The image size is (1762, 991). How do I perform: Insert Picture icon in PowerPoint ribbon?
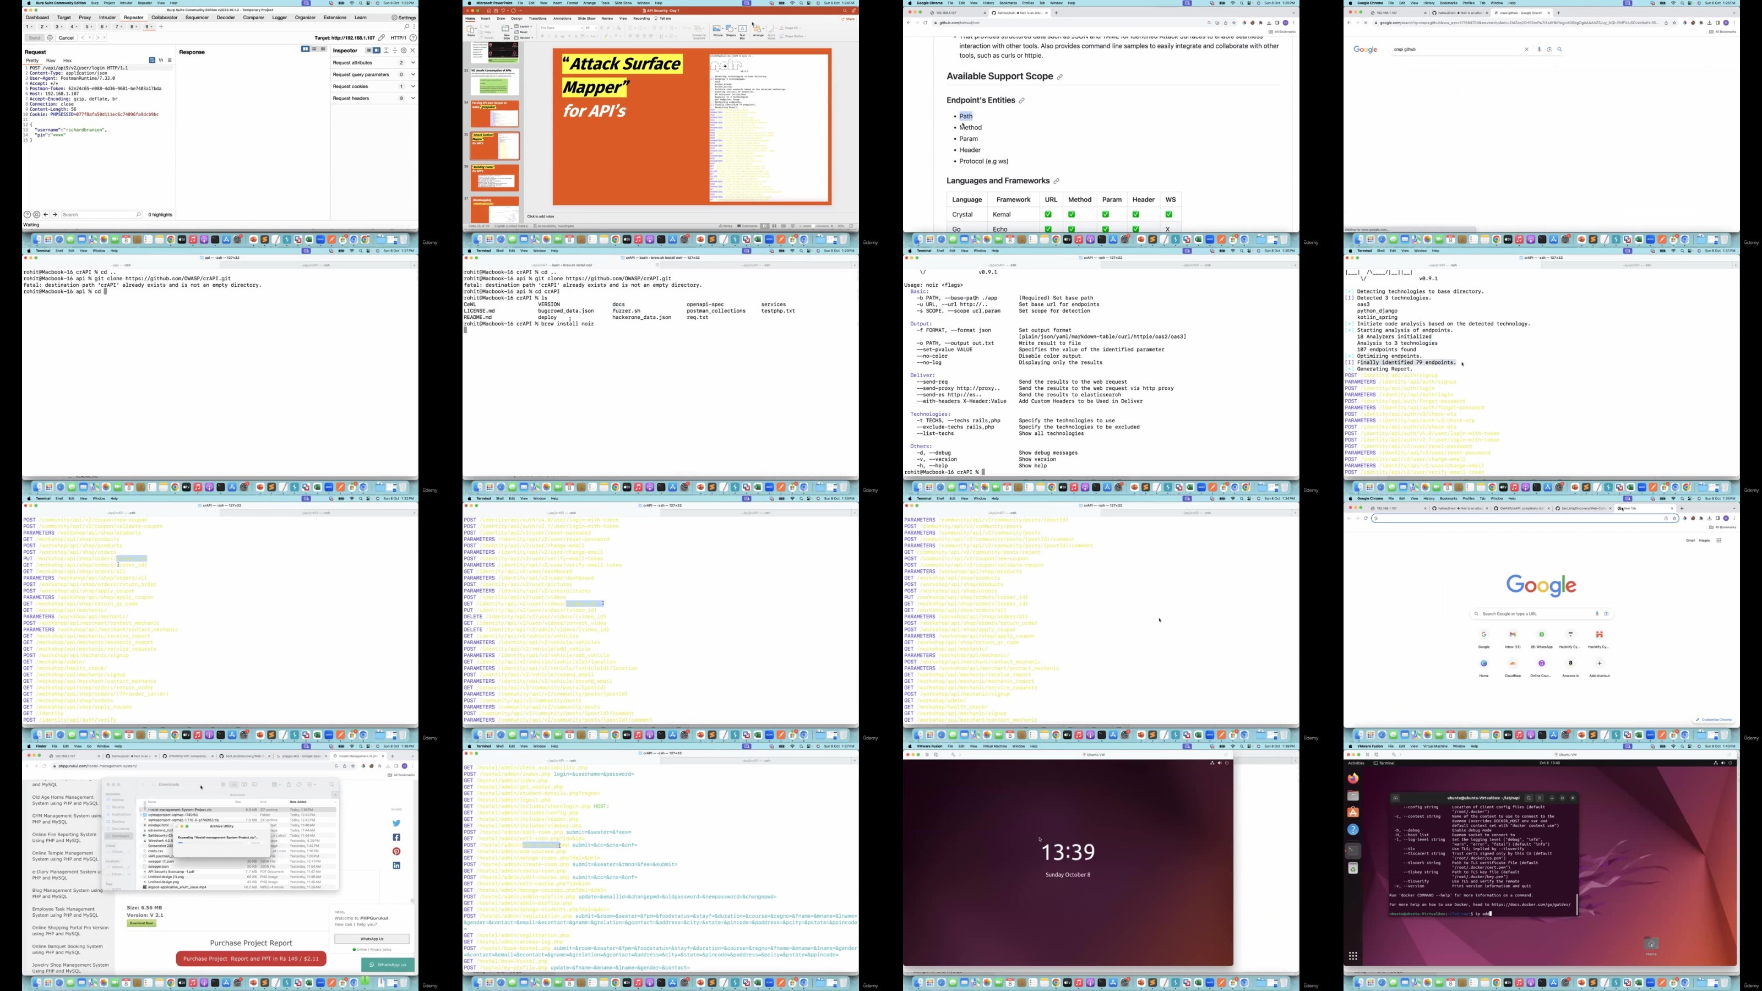pyautogui.click(x=717, y=29)
